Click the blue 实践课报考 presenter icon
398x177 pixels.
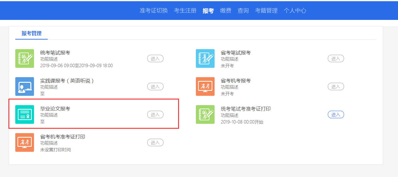point(25,86)
